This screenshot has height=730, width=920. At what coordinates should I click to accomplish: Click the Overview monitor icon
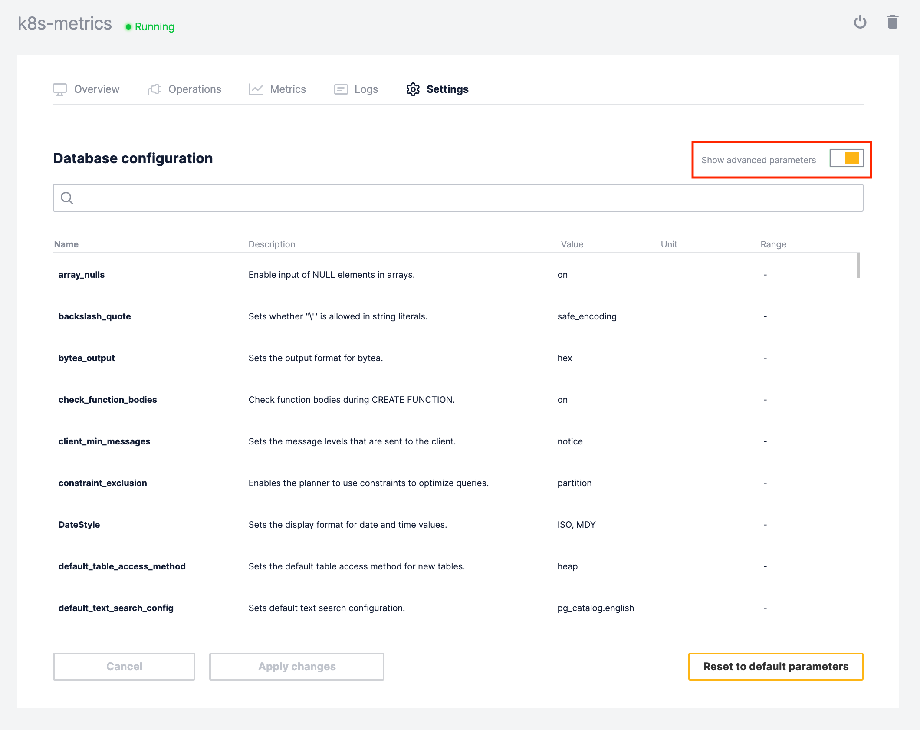(60, 89)
